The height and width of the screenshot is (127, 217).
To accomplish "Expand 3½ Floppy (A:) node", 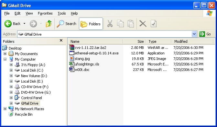I will (11, 64).
